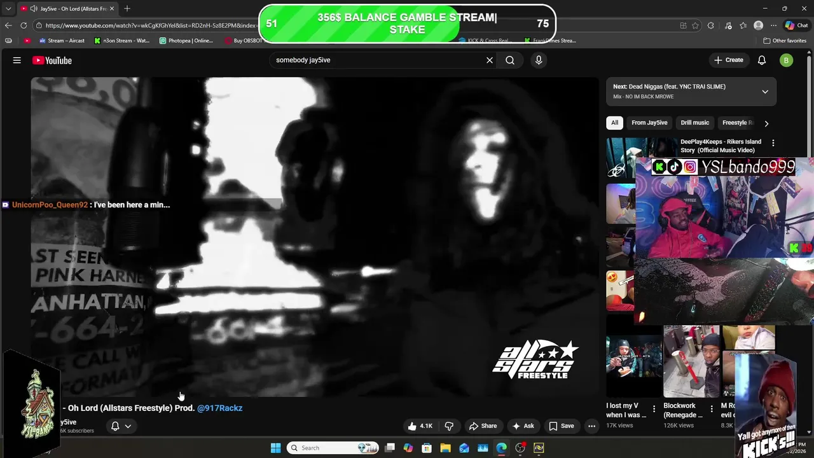
Task: Open 'Buy OBSBOT' bookmark
Action: (242, 41)
